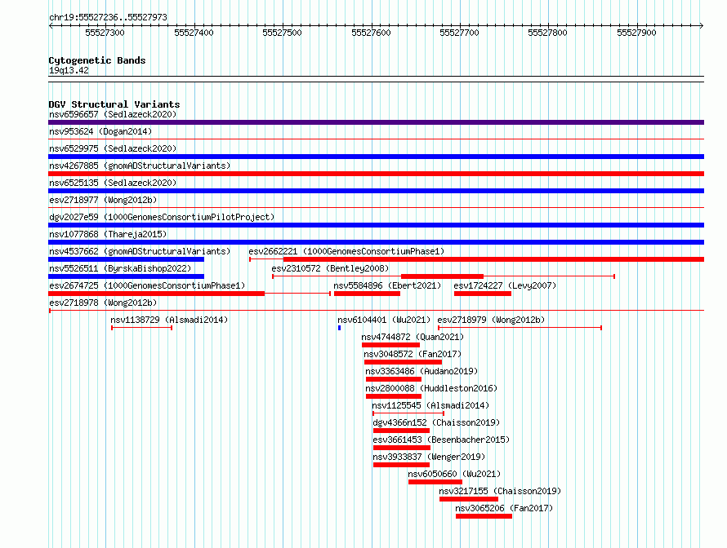Click the red bar under esv1724227
Viewport: 727px width, 548px height.
483,294
